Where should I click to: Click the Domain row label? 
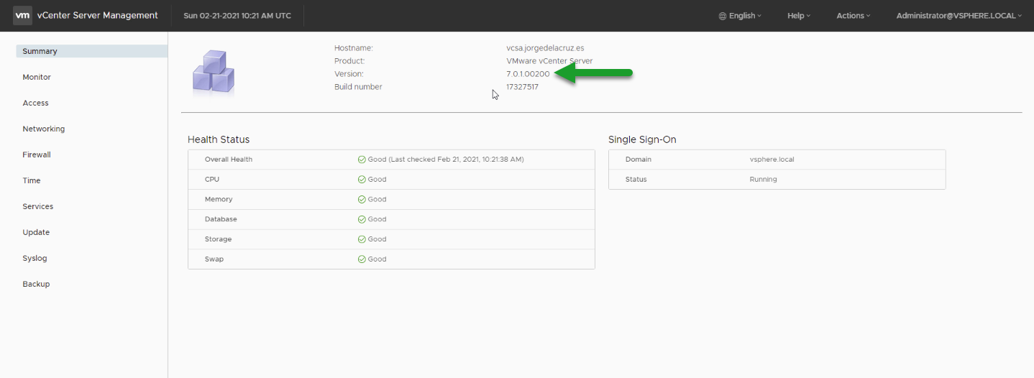click(639, 160)
